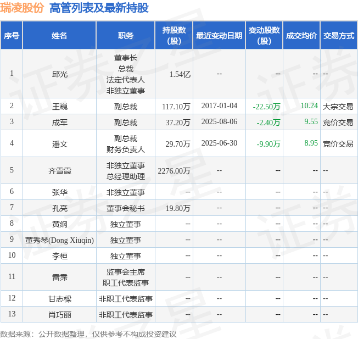Image resolution: width=358 pixels, height=339 pixels.
Task: Click the row number 13
Action: pyautogui.click(x=12, y=314)
